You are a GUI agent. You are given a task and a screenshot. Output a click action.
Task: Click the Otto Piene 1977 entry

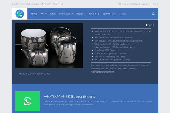click(105, 50)
